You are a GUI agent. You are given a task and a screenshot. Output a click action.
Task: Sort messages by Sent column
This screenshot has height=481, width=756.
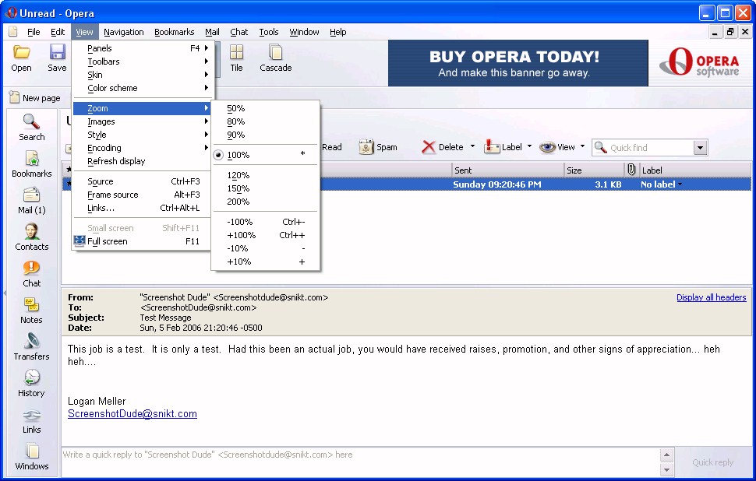coord(508,170)
